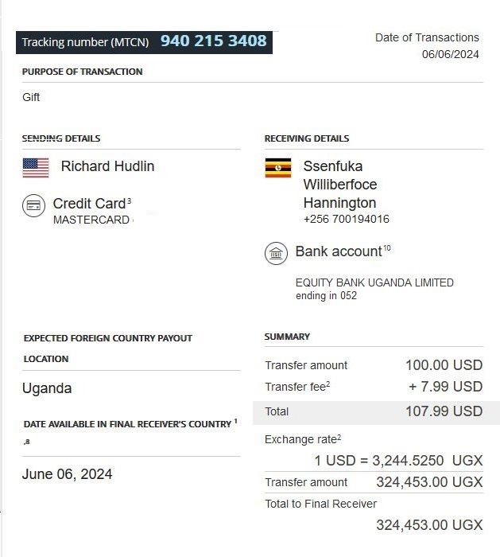Click the receiver phone number +256 700194016

click(x=346, y=219)
